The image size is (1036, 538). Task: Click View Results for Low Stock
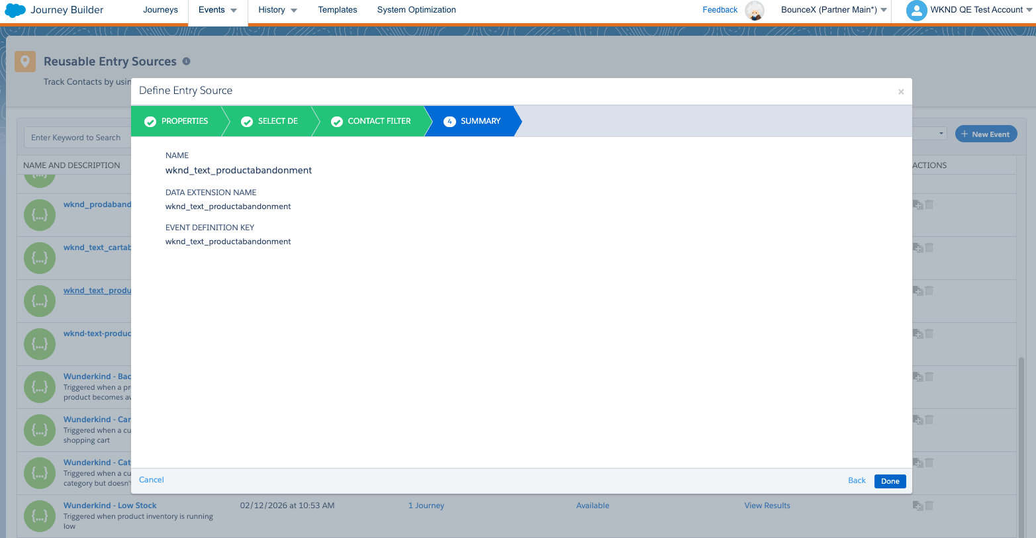click(x=767, y=506)
